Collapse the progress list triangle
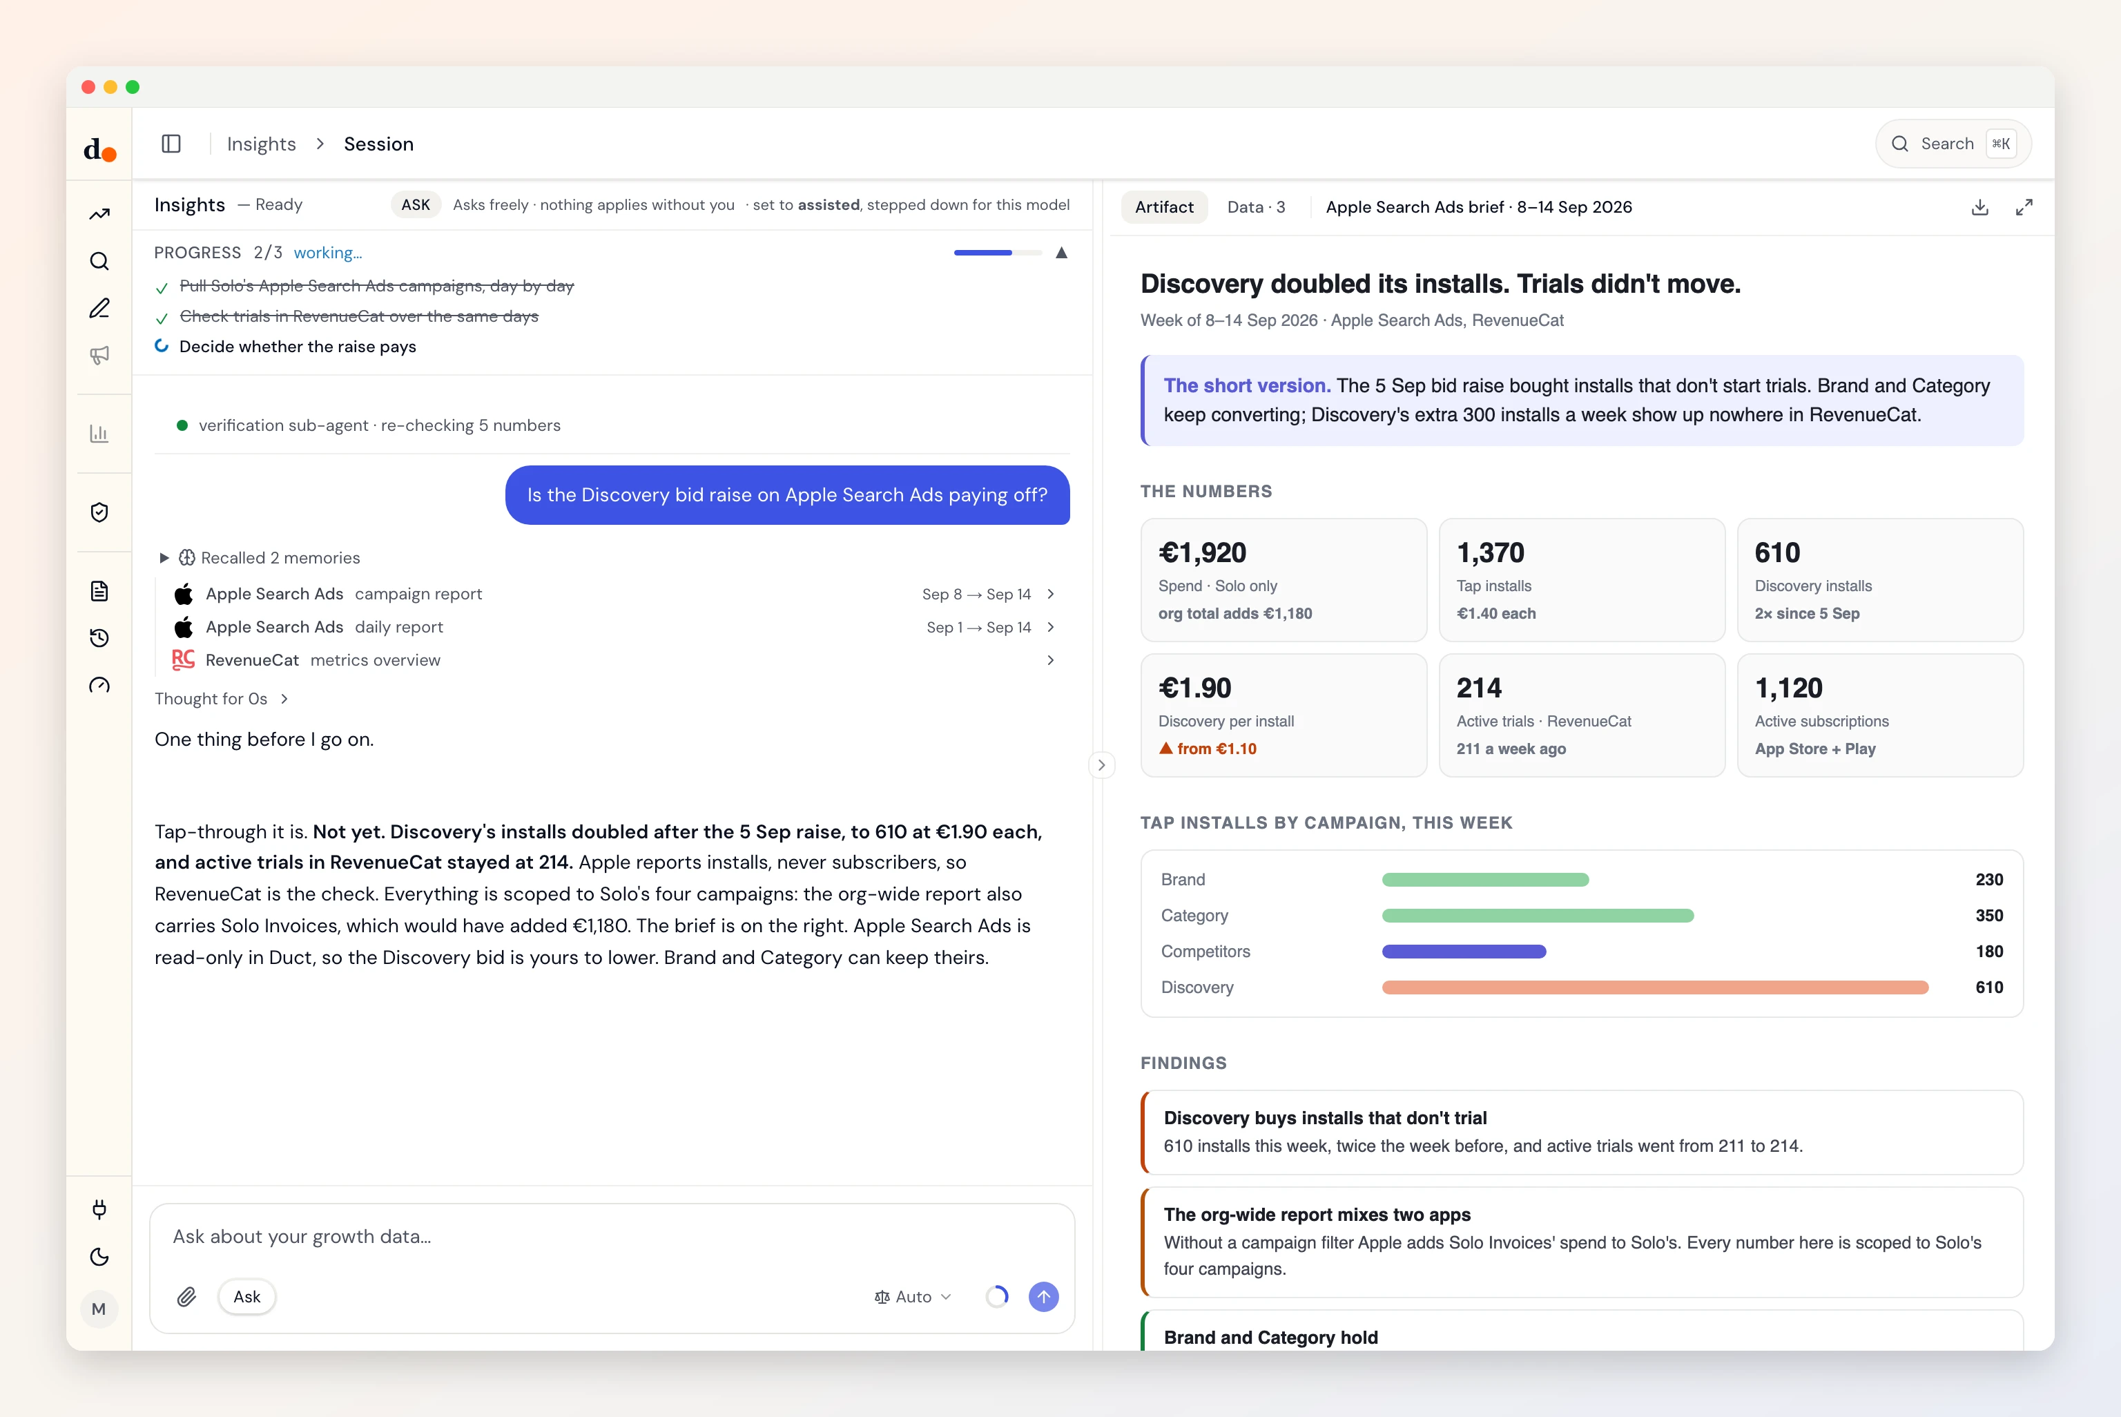The image size is (2121, 1417). coord(1063,253)
